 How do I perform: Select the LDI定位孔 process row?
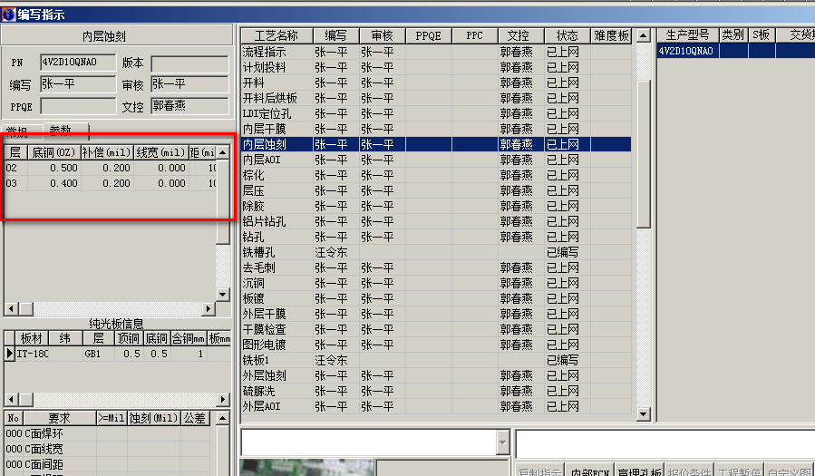click(436, 114)
